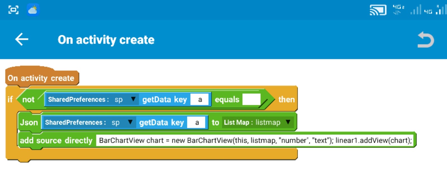
Task: Tap the weather cloud notification icon
Action: [x=33, y=10]
